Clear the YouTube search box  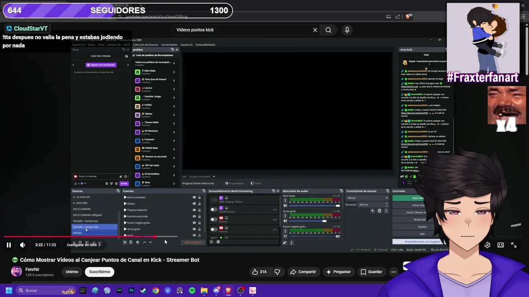click(315, 30)
